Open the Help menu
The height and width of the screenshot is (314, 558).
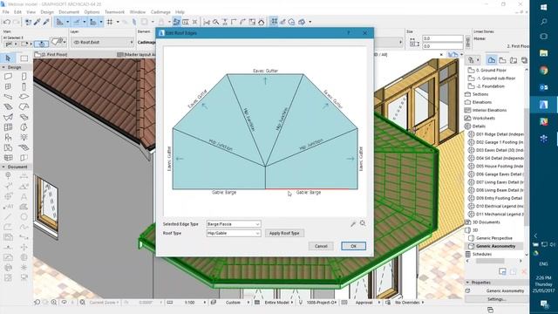point(180,12)
